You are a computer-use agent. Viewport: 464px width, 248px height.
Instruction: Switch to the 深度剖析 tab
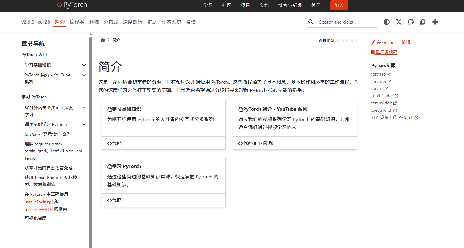coord(133,22)
